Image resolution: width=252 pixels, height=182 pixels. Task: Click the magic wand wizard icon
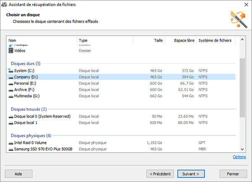(x=239, y=19)
